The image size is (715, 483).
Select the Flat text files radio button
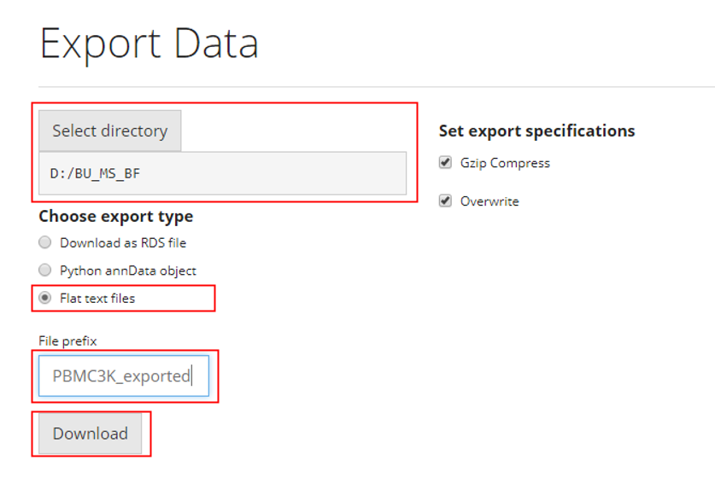coord(45,298)
